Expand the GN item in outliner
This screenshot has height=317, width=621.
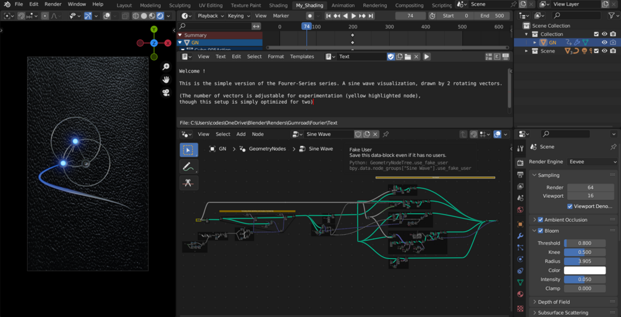coord(534,43)
